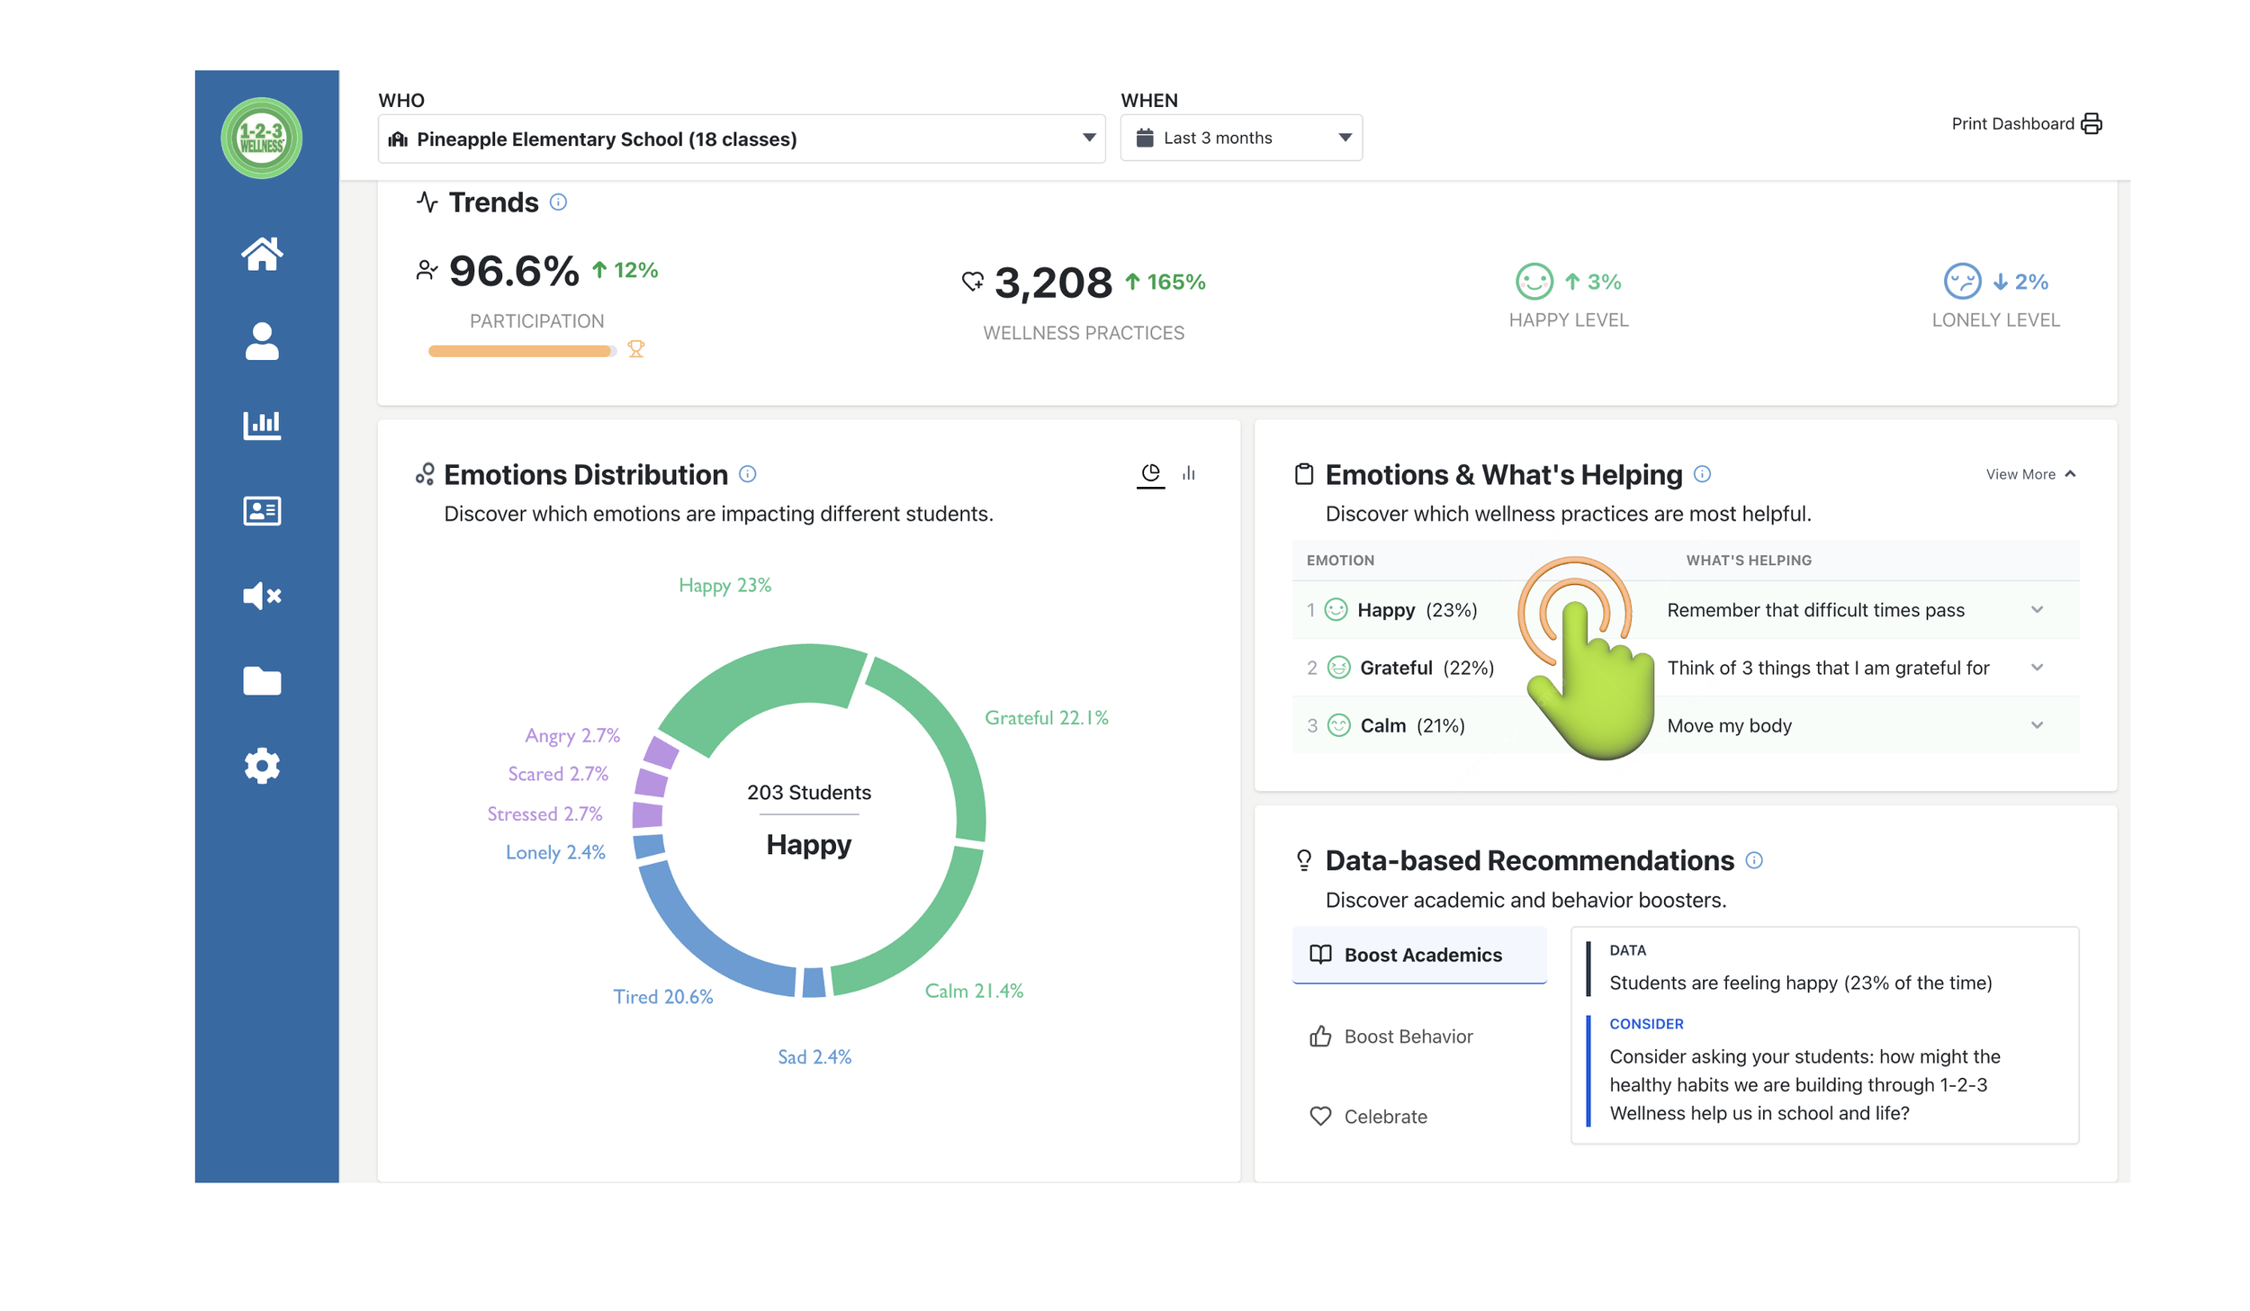Switch emotions chart to pie view
This screenshot has width=2250, height=1311.
click(x=1149, y=472)
